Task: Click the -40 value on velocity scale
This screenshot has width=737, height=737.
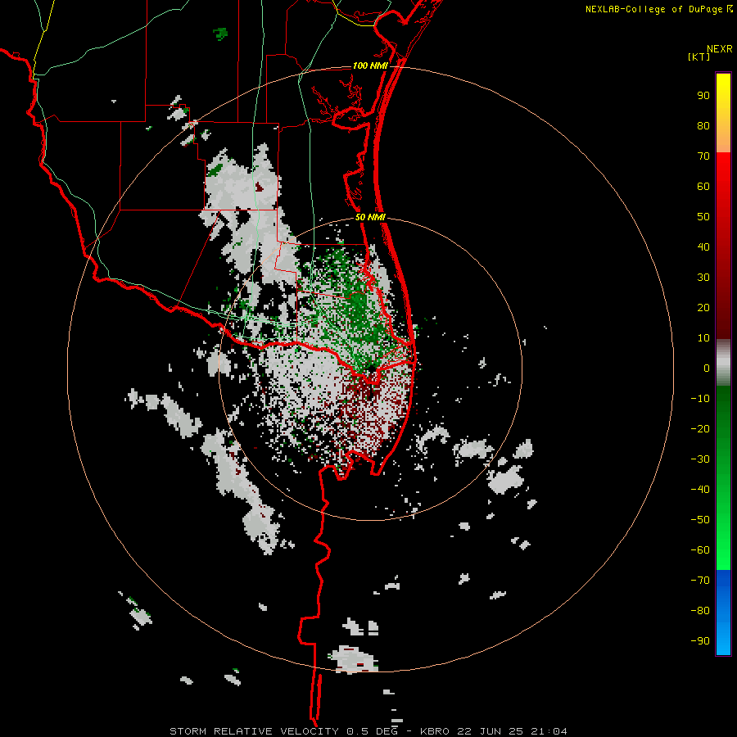Action: pyautogui.click(x=700, y=490)
